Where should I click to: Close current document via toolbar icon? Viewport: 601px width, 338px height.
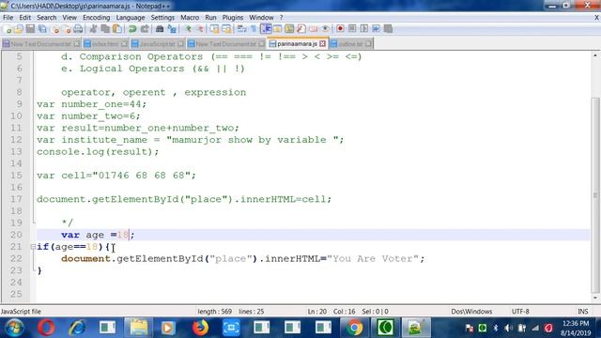(55, 29)
